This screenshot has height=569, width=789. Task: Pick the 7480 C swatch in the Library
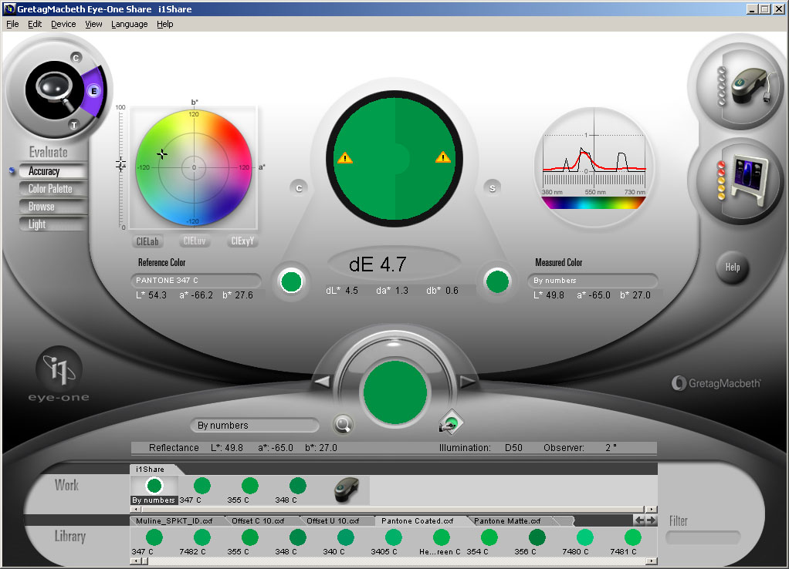click(x=584, y=537)
